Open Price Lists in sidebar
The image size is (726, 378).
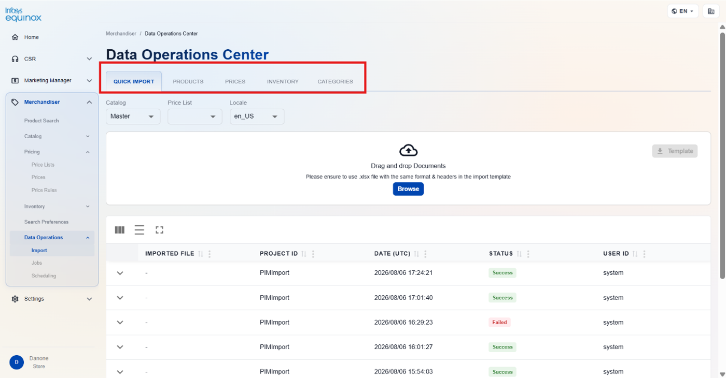pos(43,165)
